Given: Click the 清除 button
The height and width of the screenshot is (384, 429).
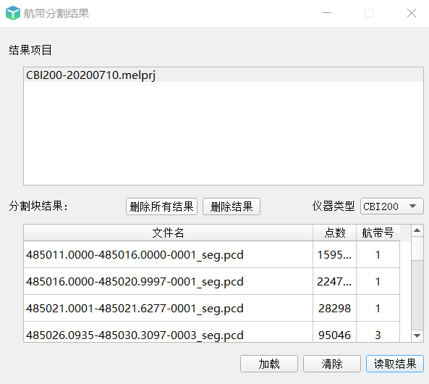Looking at the screenshot, I should pos(332,364).
